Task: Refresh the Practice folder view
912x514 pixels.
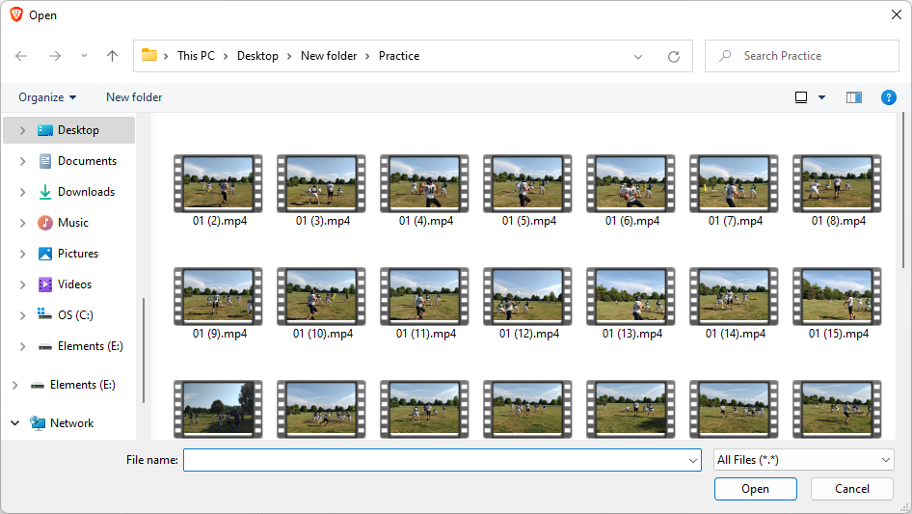Action: [674, 57]
